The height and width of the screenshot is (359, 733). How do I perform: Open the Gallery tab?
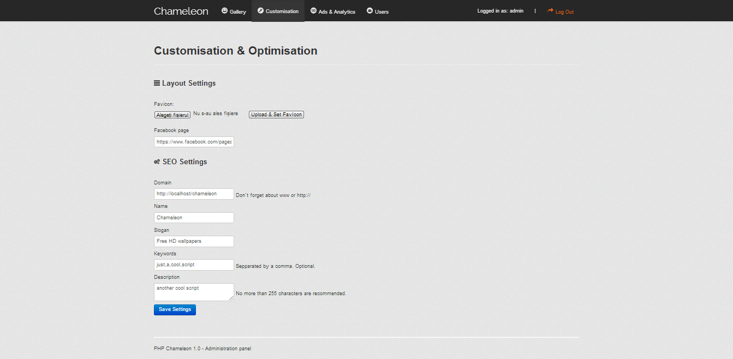pyautogui.click(x=234, y=11)
